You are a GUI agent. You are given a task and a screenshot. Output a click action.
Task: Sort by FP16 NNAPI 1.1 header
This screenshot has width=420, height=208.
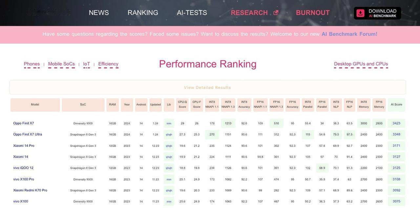pyautogui.click(x=260, y=105)
